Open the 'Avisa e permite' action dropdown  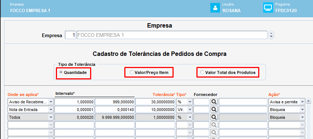[x=302, y=102]
